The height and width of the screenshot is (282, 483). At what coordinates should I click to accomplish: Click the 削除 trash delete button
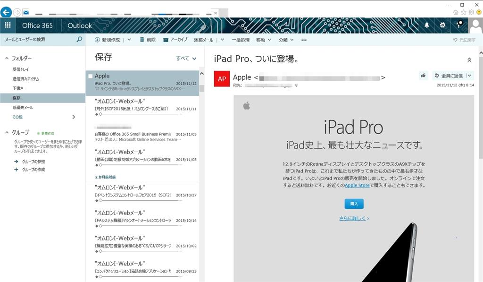[148, 40]
